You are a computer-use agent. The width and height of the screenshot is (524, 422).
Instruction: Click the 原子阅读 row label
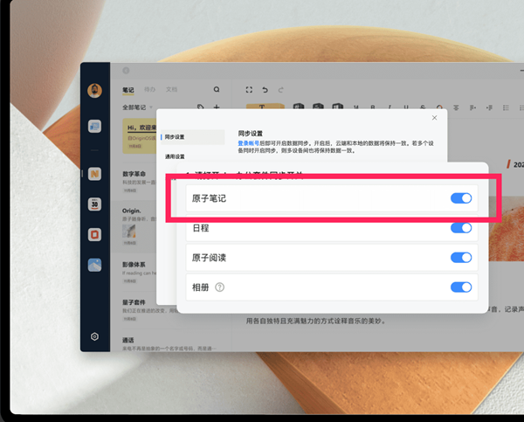click(210, 258)
